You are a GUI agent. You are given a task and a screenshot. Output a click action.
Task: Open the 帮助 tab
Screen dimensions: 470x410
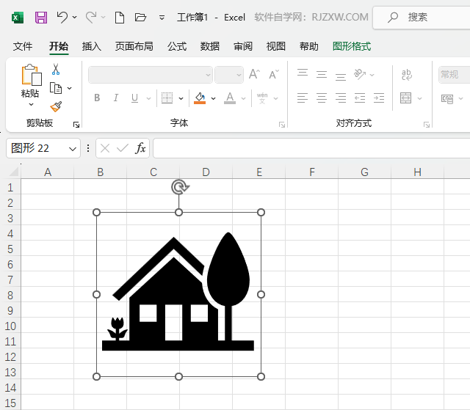[308, 46]
